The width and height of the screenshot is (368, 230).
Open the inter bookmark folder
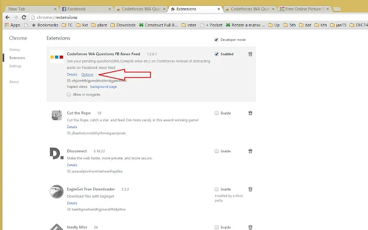click(x=189, y=25)
